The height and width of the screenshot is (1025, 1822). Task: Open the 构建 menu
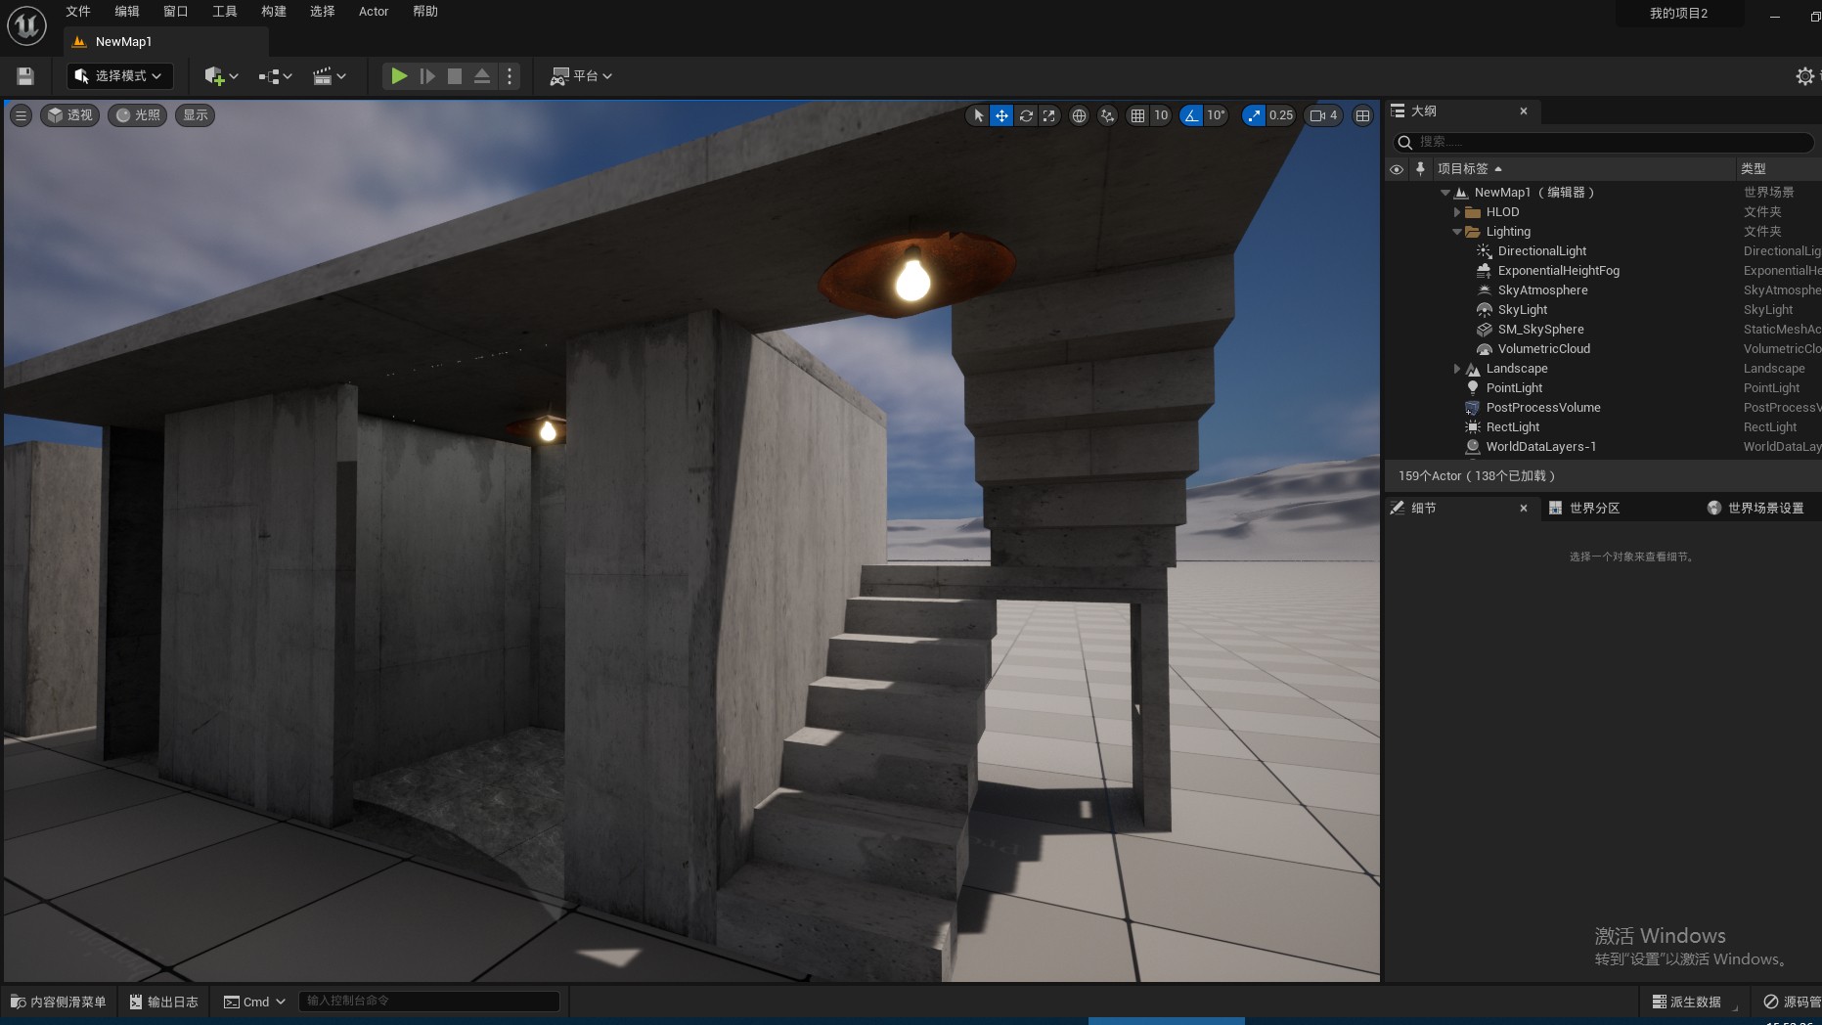[274, 12]
